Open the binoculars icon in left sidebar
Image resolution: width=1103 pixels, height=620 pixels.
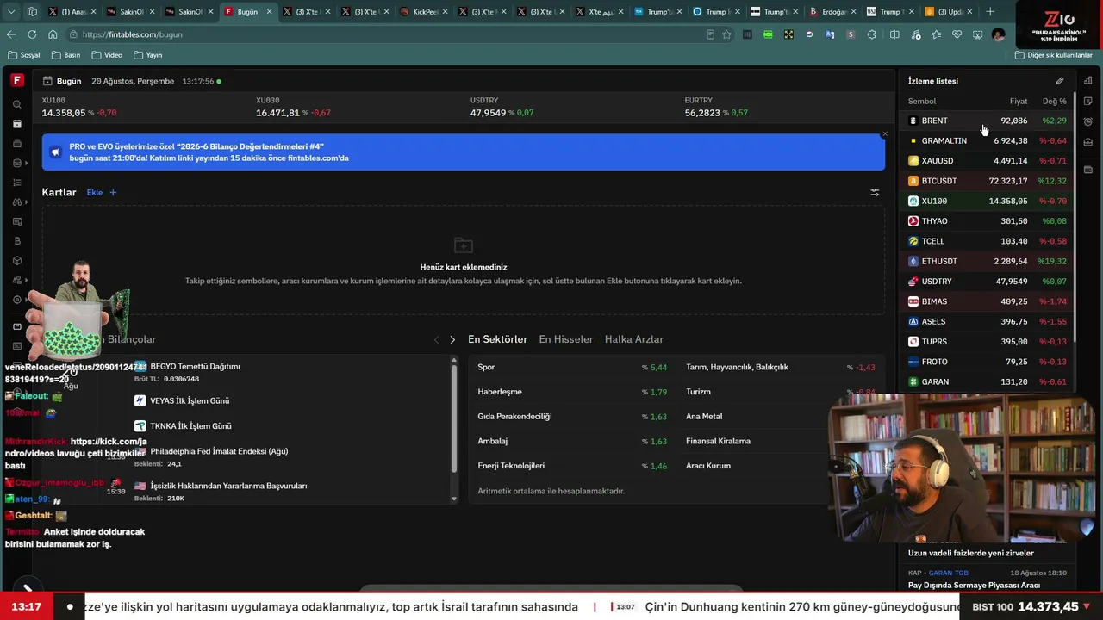pyautogui.click(x=17, y=202)
